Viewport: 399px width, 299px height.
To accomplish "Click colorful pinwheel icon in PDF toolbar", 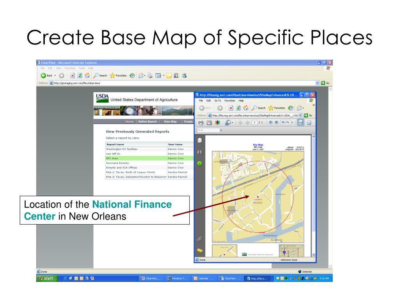I will click(217, 123).
